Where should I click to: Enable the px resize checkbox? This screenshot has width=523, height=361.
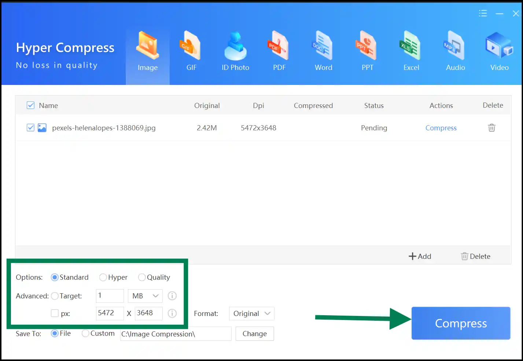pos(55,313)
